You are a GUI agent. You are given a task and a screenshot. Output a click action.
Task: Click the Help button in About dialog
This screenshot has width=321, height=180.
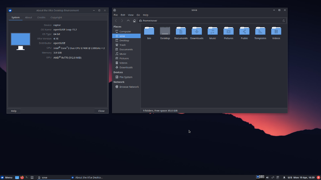point(14,111)
